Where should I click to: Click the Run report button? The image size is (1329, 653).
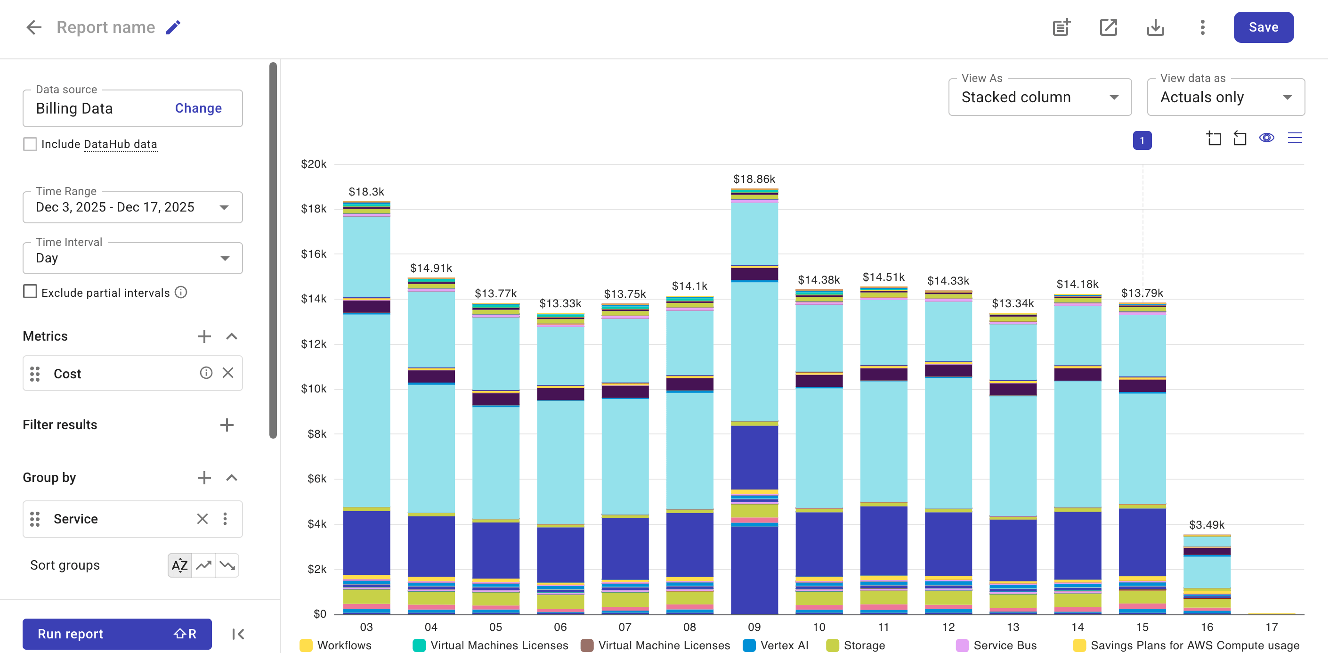click(x=117, y=634)
